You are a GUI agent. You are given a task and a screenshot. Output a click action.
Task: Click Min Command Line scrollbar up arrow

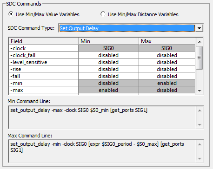(200, 110)
